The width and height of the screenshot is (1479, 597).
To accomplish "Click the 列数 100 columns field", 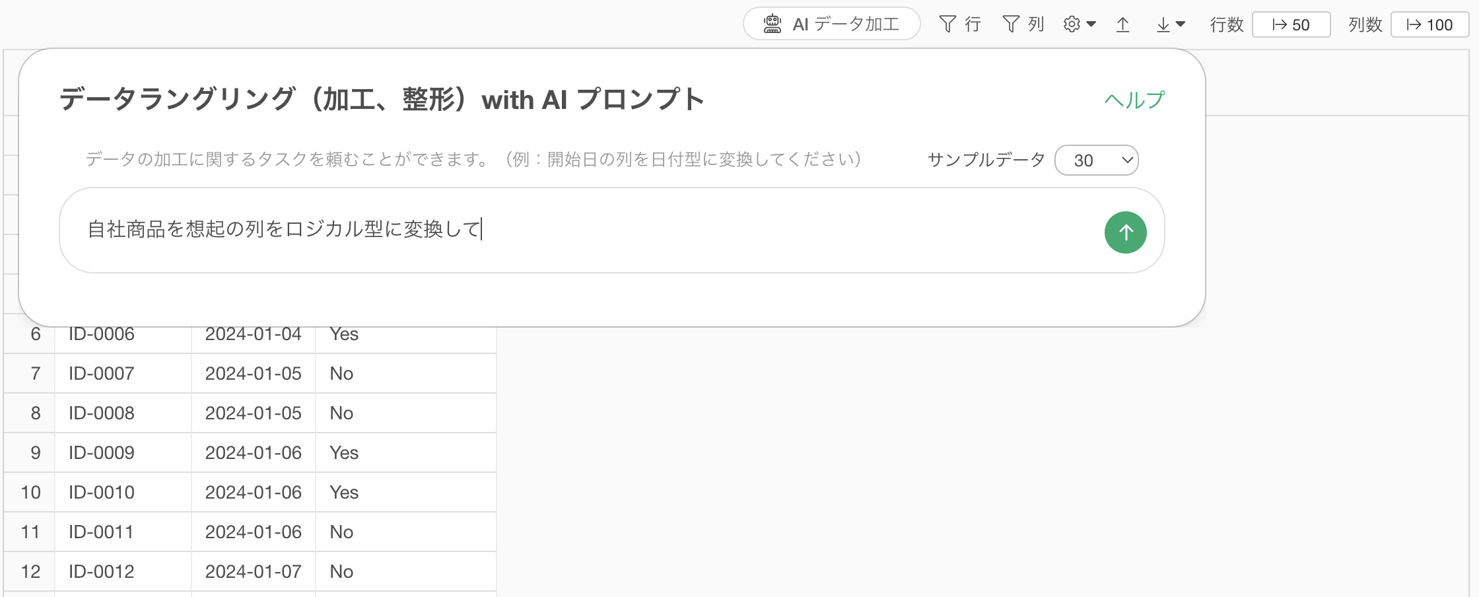I will (x=1429, y=24).
